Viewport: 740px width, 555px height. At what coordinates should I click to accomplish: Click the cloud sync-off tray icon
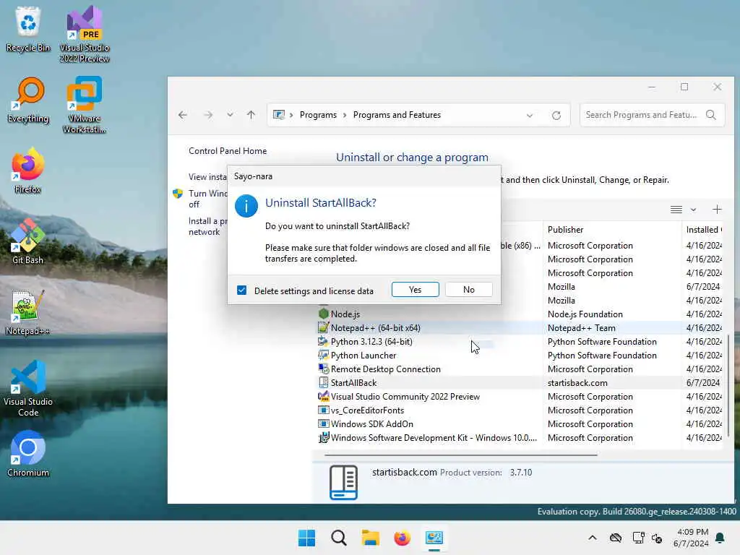[616, 538]
